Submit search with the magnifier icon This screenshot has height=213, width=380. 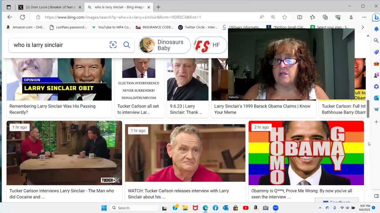tap(127, 45)
